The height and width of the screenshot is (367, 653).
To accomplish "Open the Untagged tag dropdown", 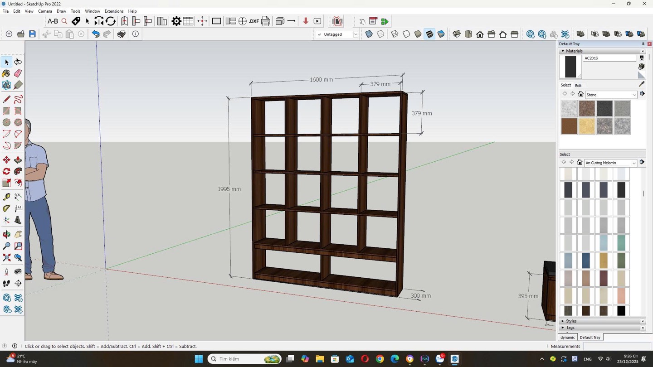I will (x=356, y=34).
